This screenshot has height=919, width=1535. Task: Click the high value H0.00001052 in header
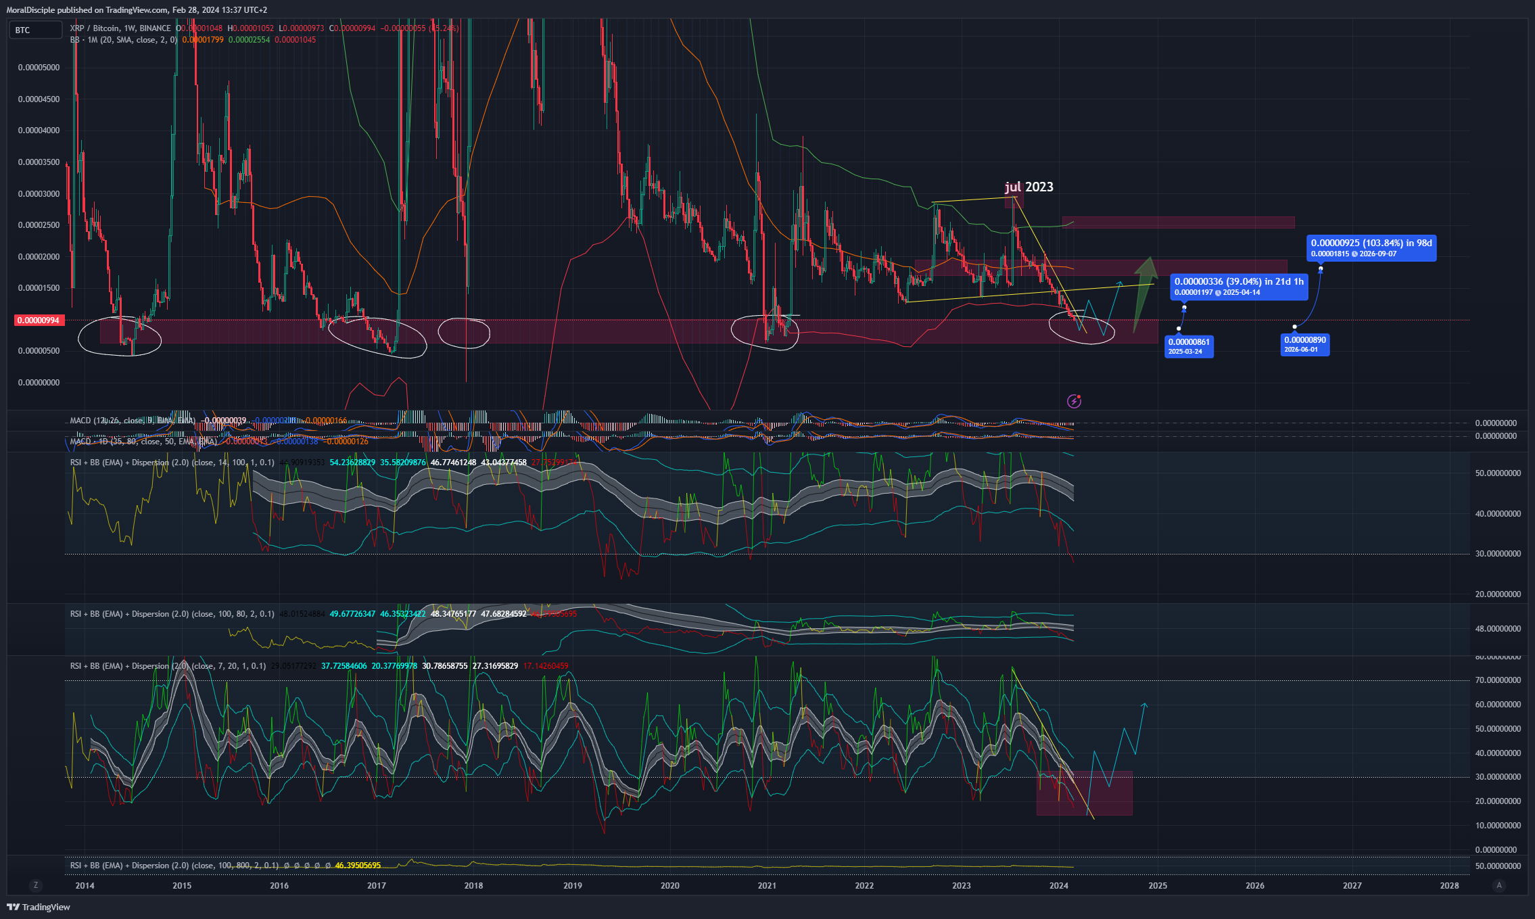(x=250, y=28)
